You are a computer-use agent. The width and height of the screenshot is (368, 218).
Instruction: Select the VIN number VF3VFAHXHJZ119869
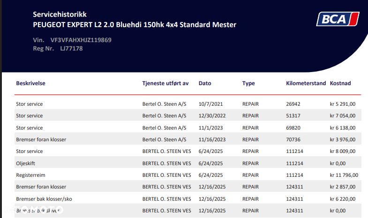(81, 40)
